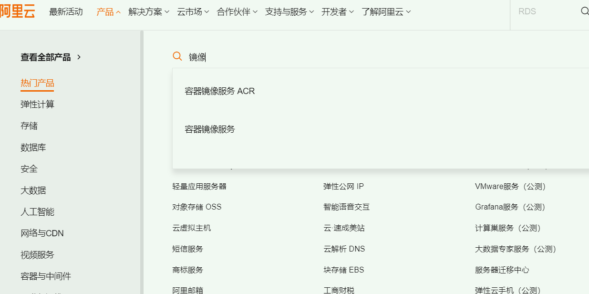The image size is (589, 294).
Task: Open 云解析 DNS product link
Action: [344, 249]
